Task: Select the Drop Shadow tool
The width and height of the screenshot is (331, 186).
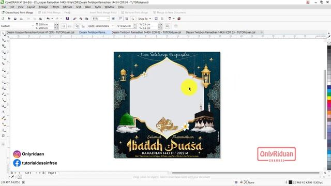Action: pos(3,106)
